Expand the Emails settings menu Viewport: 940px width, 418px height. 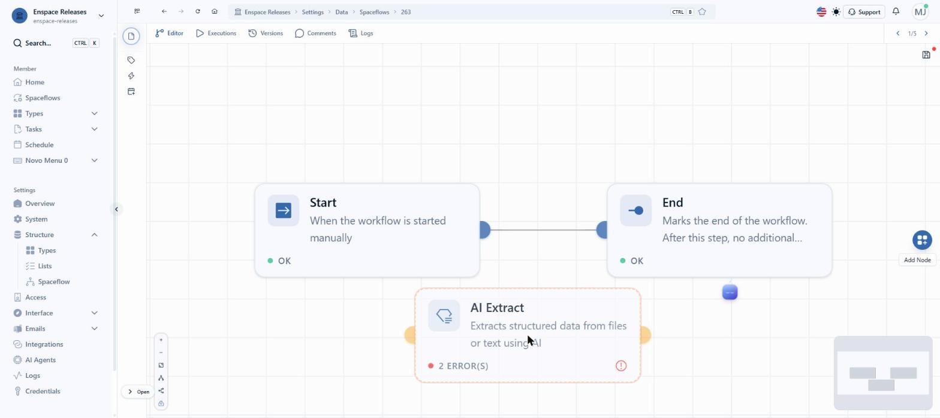(x=94, y=328)
